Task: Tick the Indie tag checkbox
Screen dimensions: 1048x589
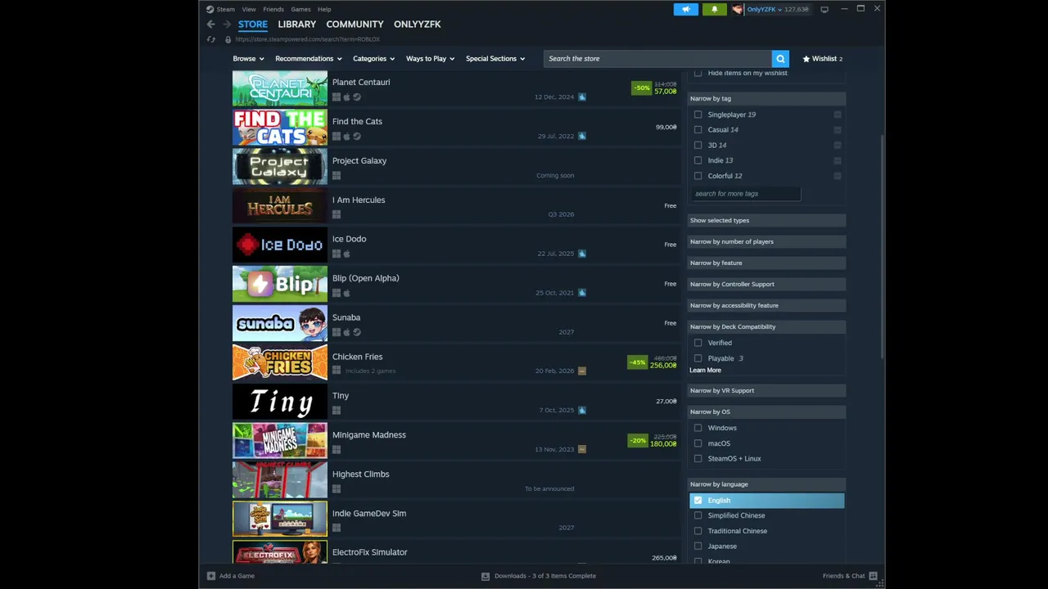Action: click(698, 160)
